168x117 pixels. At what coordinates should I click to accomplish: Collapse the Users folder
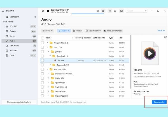[48, 47]
